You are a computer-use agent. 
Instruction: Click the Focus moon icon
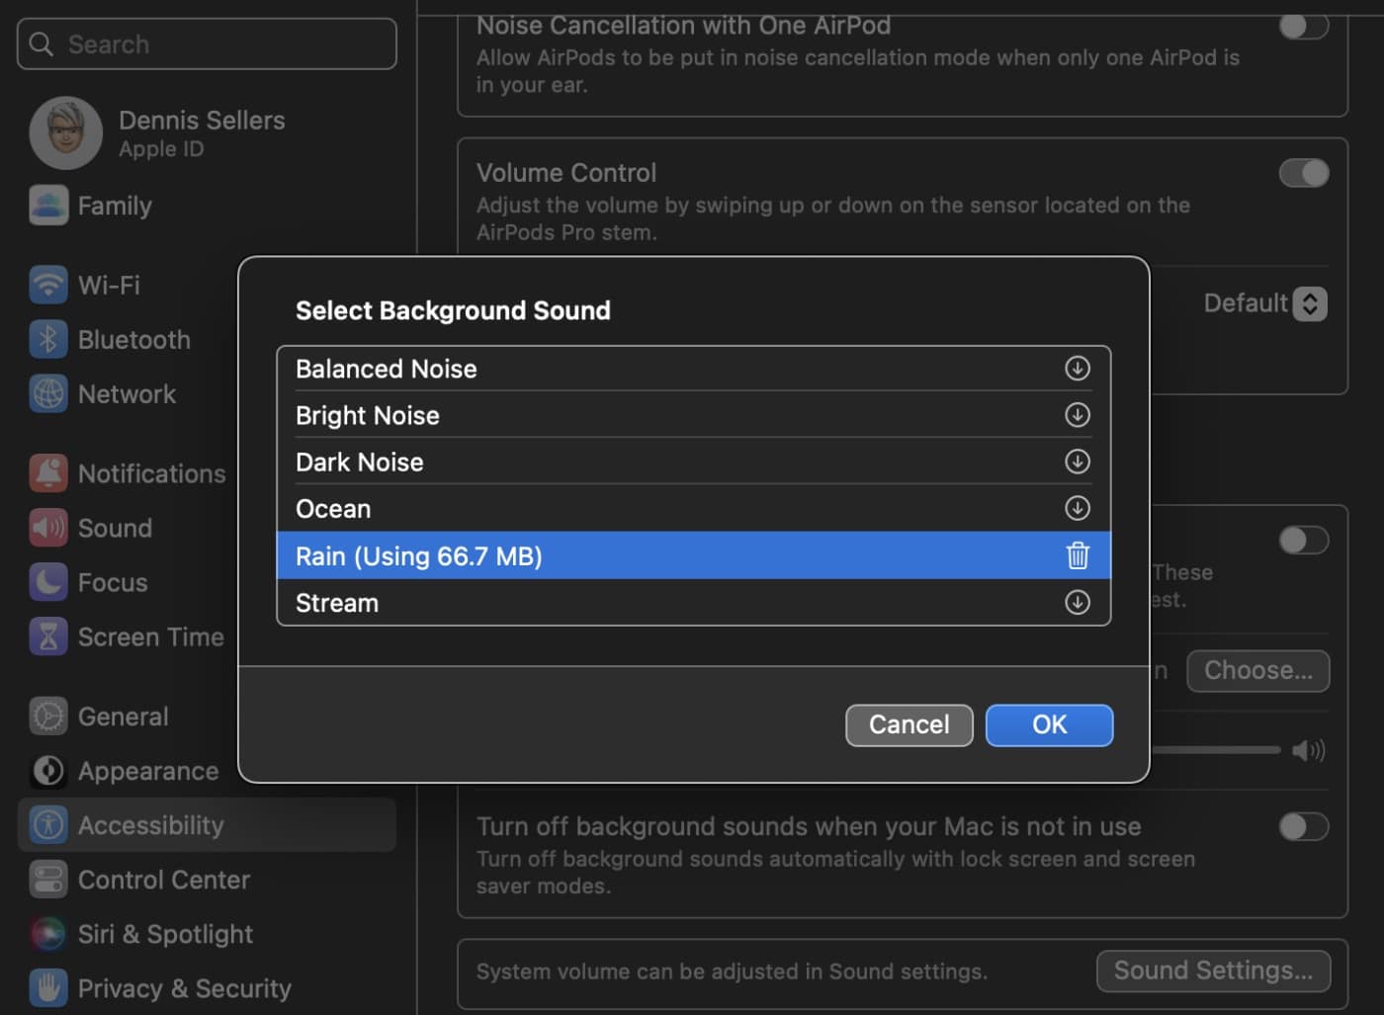point(48,582)
